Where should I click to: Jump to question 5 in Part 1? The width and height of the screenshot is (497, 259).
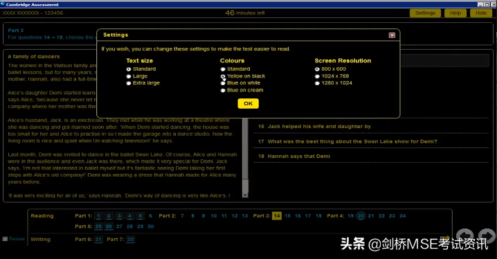(140, 216)
